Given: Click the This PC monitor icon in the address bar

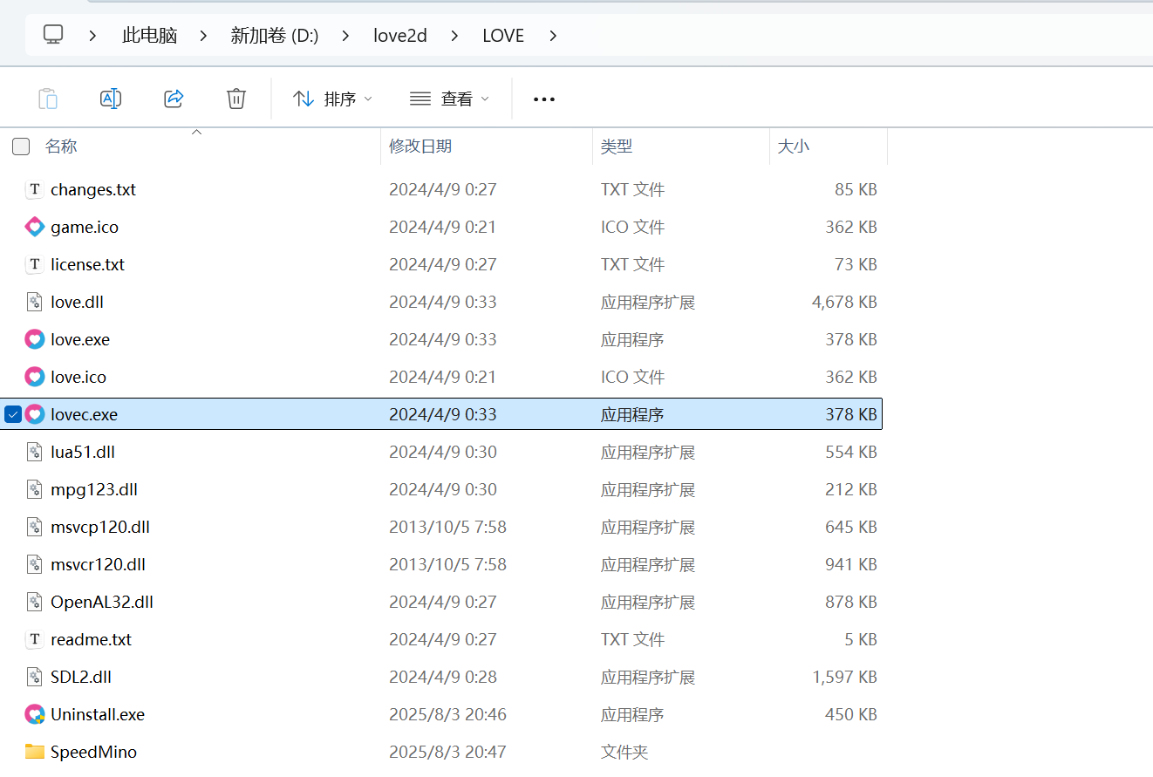Looking at the screenshot, I should pos(54,35).
